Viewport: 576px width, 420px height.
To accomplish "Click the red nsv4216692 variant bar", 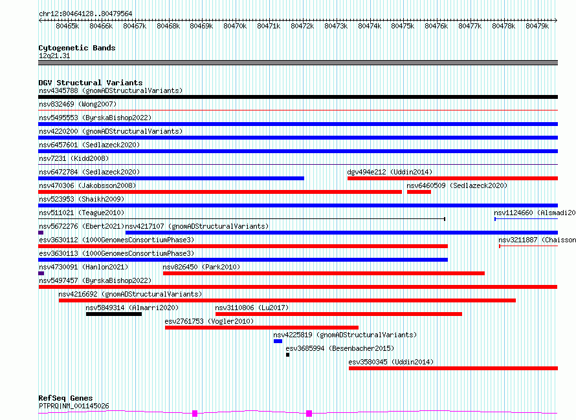I will tap(287, 300).
